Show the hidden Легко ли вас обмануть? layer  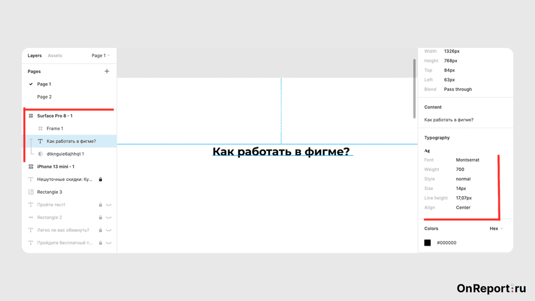[109, 230]
